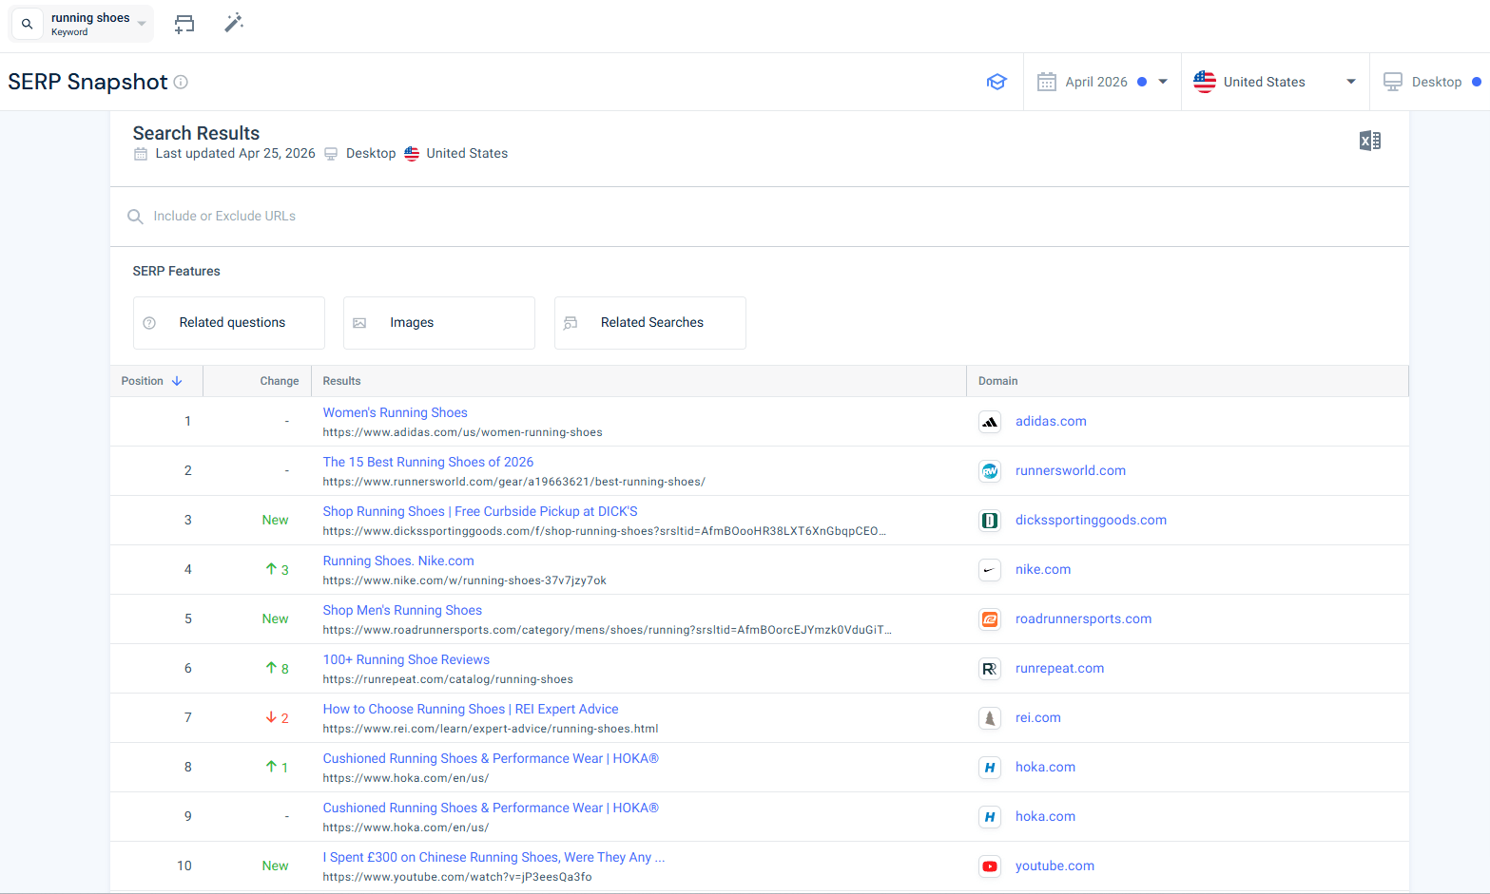
Task: Open the April 2026 date picker dropdown
Action: 1102,82
